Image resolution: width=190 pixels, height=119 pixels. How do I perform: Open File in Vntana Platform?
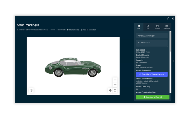[152, 74]
